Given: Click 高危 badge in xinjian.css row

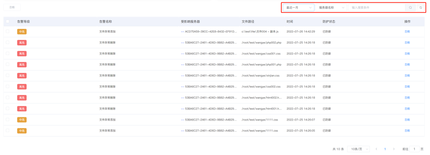Looking at the screenshot, I should 22,76.
